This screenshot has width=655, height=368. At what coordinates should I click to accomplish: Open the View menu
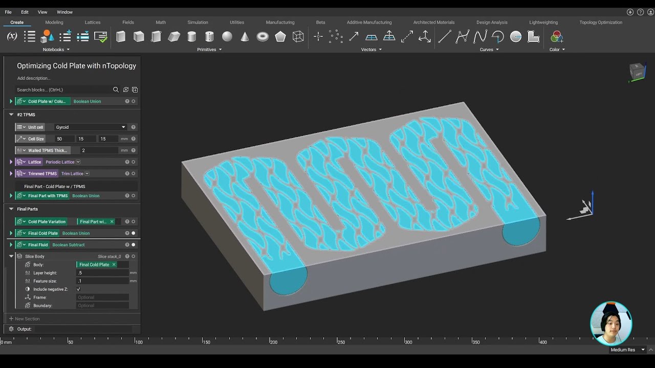42,12
